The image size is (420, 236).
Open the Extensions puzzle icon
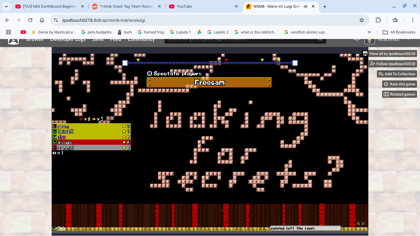378,20
